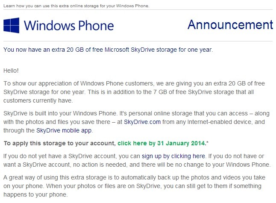Click the 'Learn how you can use' preheader text

point(76,6)
